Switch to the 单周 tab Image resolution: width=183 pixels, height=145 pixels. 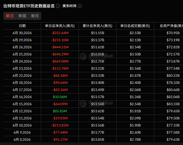22,16
